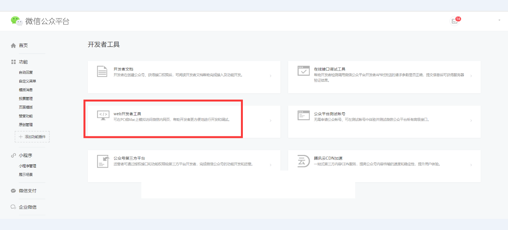This screenshot has width=508, height=230.
Task: Open the 公众号第三方平台 card title
Action: pos(129,158)
